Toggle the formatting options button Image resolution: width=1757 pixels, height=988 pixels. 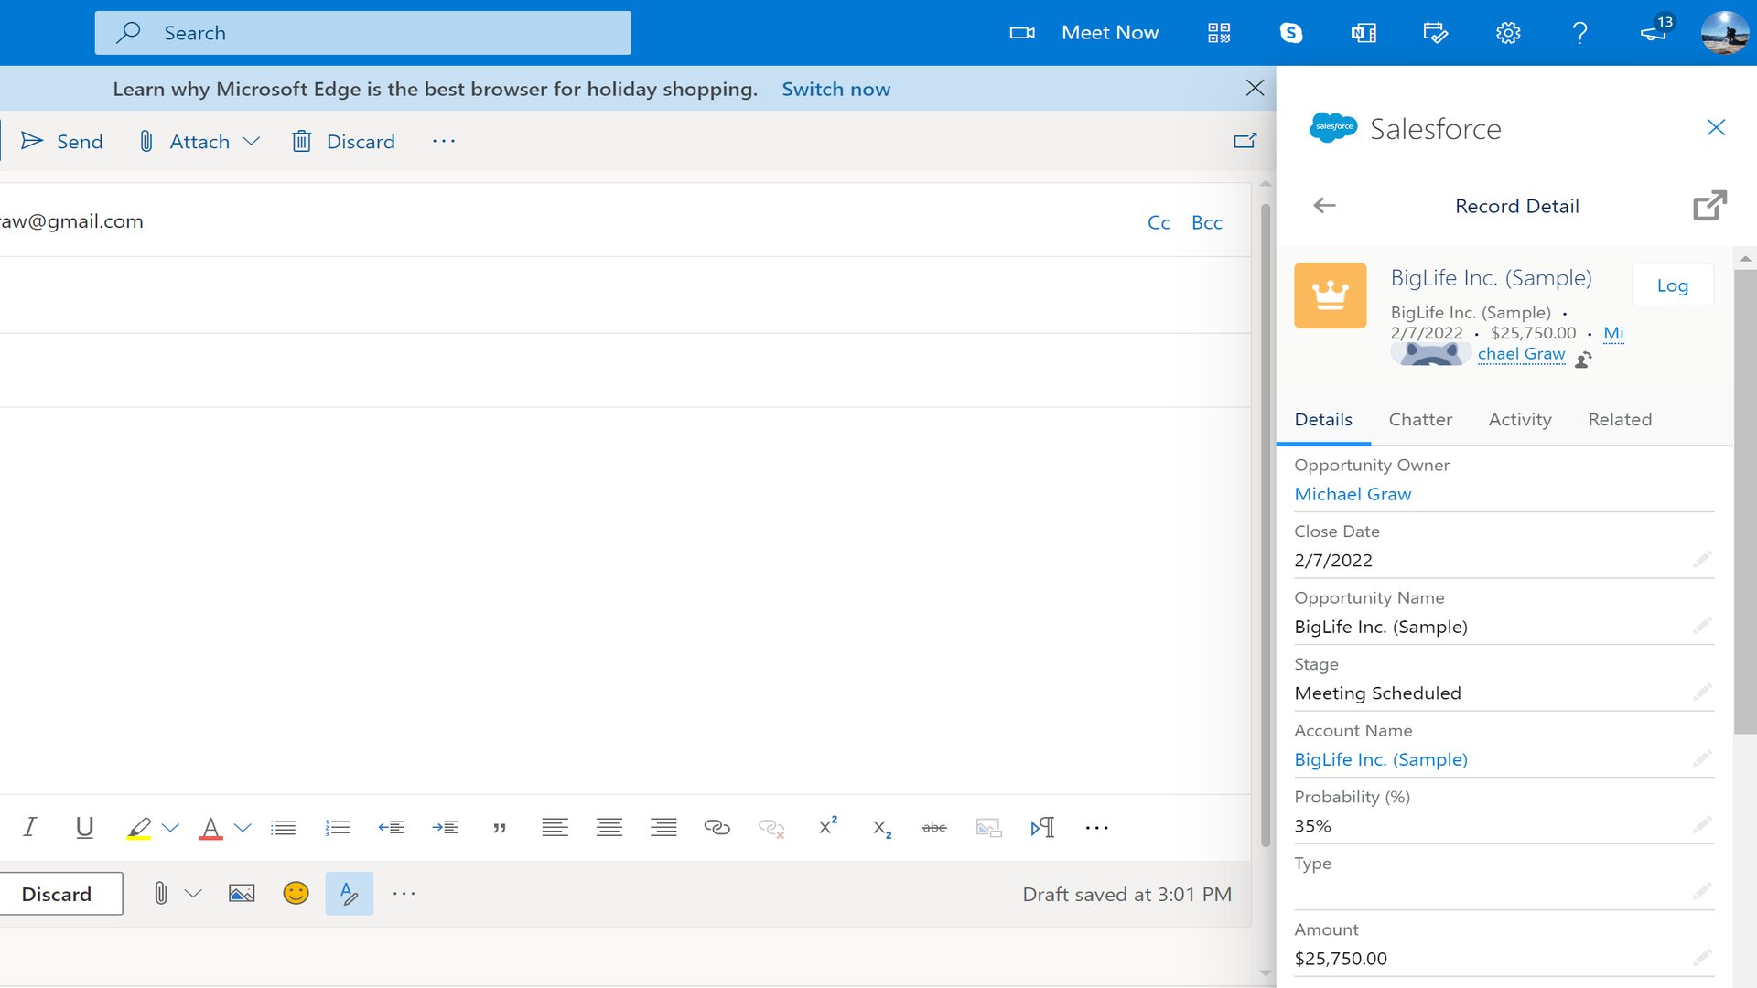(x=349, y=894)
